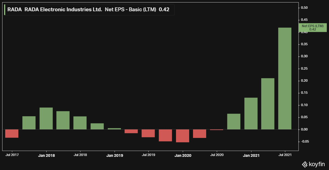The height and width of the screenshot is (170, 329).
Task: Select the Jan 2019 x-axis label
Action: coord(114,155)
